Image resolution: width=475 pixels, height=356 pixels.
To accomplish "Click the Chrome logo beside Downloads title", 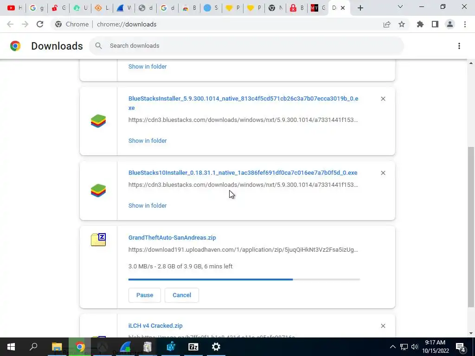I will [15, 46].
